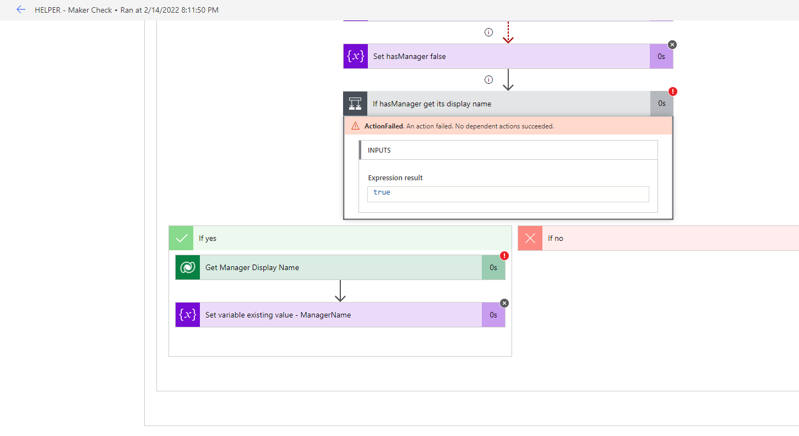799x436 pixels.
Task: Click the red X icon on the If no branch
Action: [x=530, y=238]
